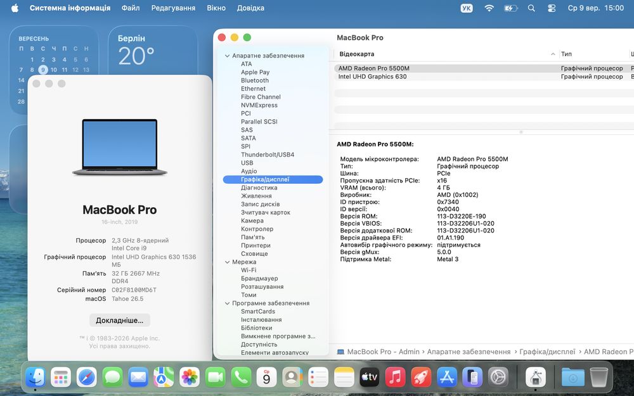Viewport: 634px width, 396px height.
Task: Select the AMD Radeon Pro 5500M table row
Action: [x=484, y=68]
